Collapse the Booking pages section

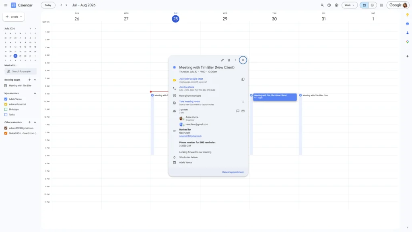[35, 80]
